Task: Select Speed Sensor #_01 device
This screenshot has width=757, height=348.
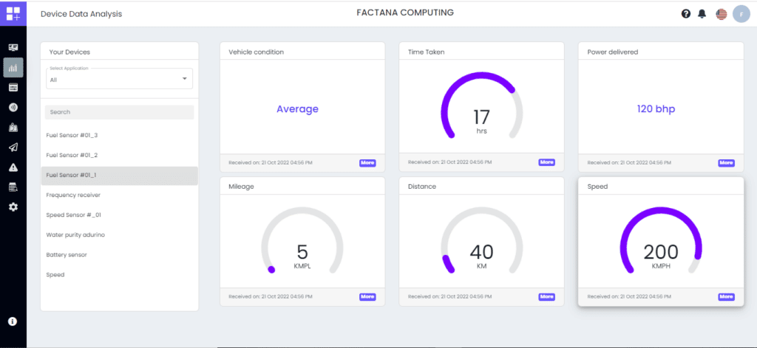Action: 119,215
